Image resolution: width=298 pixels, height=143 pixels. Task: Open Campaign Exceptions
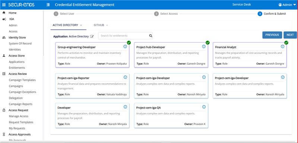tap(22, 92)
